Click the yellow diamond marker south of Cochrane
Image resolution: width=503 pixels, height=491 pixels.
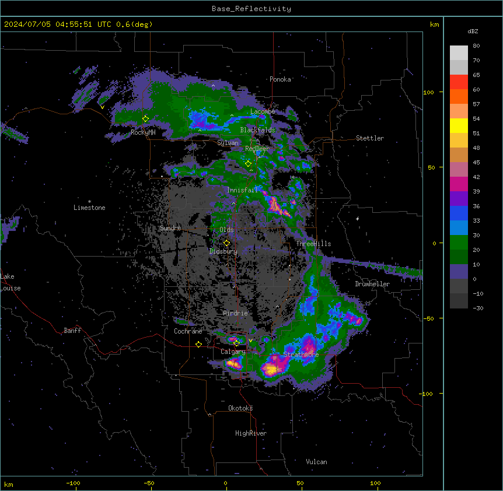198,345
